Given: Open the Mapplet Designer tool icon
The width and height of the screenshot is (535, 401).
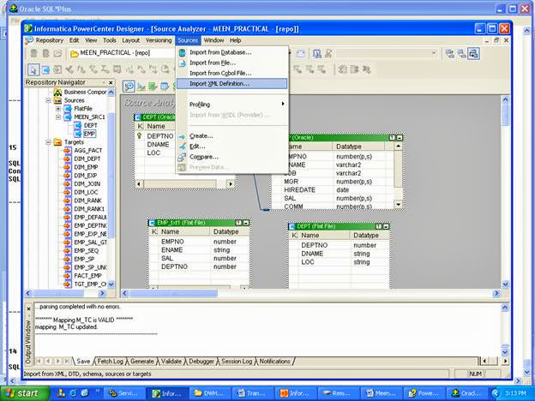Looking at the screenshot, I should (165, 87).
